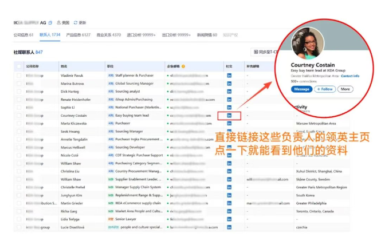The height and width of the screenshot is (237, 381).
Task: Check the box for Vladimir Pavuk row
Action: click(x=19, y=75)
